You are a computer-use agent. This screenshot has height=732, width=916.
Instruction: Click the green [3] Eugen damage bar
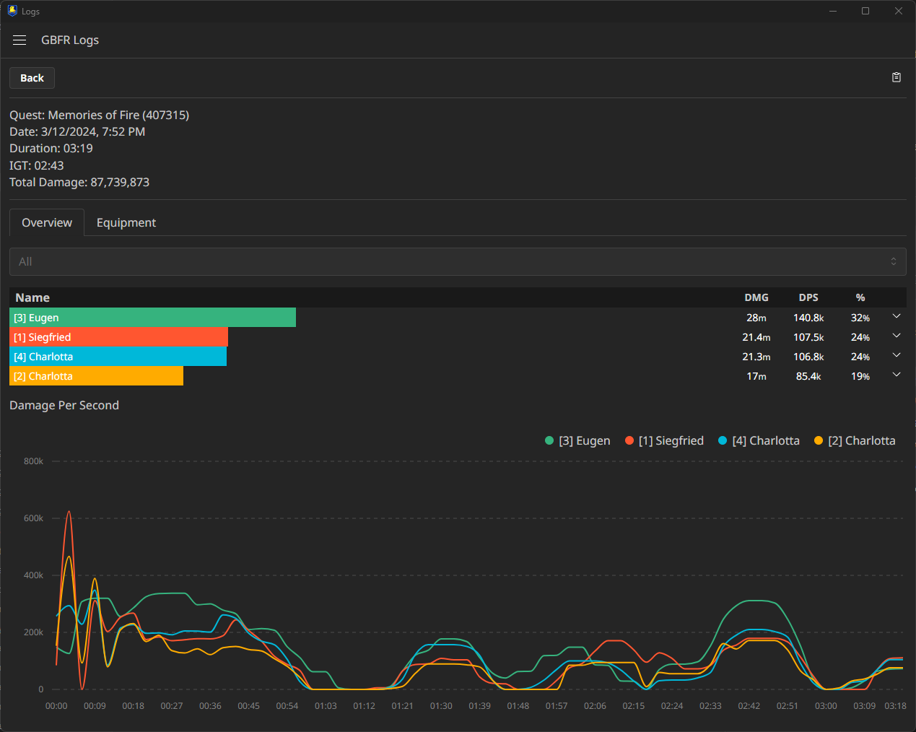click(x=152, y=318)
